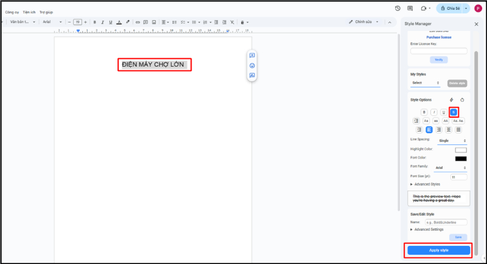Click the black Font Color swatch

[x=461, y=158]
